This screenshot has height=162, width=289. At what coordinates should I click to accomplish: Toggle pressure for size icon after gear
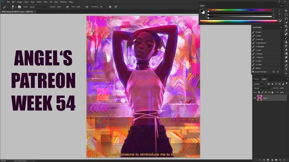116,7
